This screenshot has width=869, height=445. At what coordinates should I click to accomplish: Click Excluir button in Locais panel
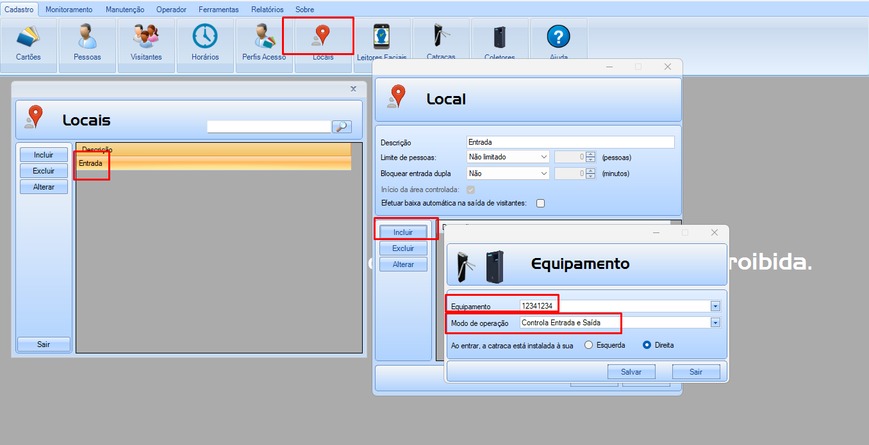click(x=44, y=171)
